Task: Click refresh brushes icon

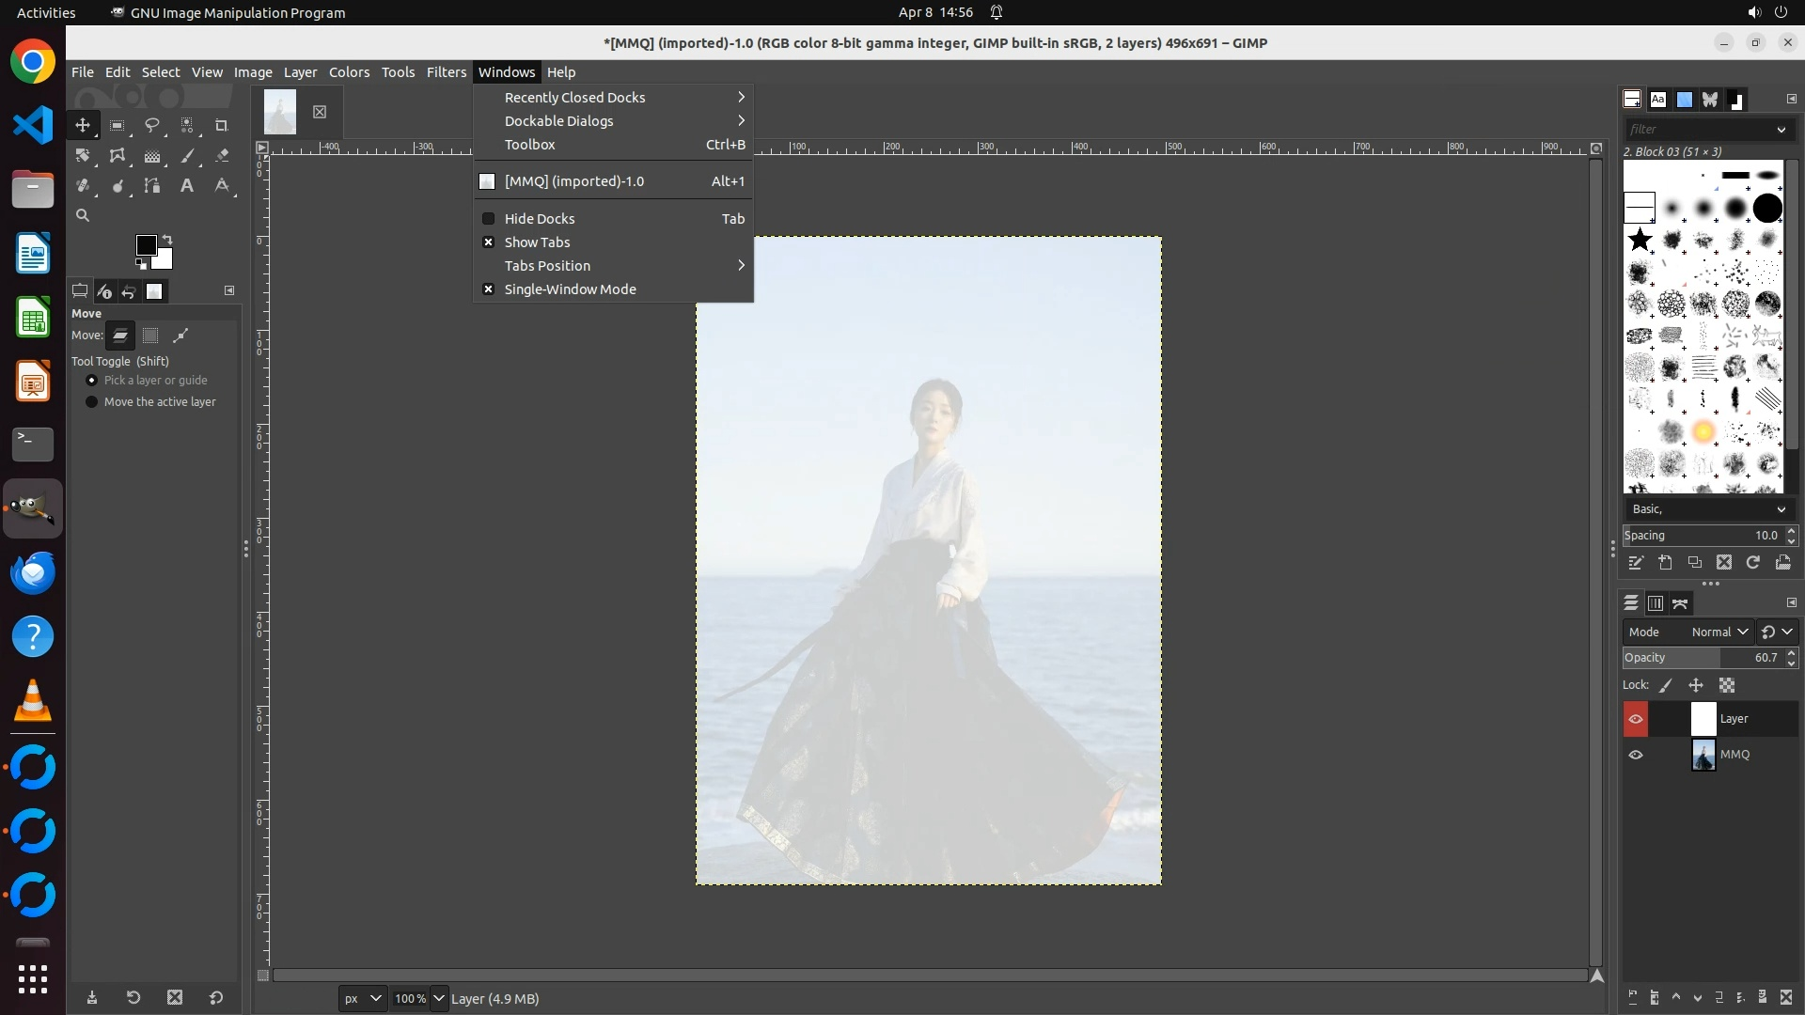Action: coord(1752,562)
